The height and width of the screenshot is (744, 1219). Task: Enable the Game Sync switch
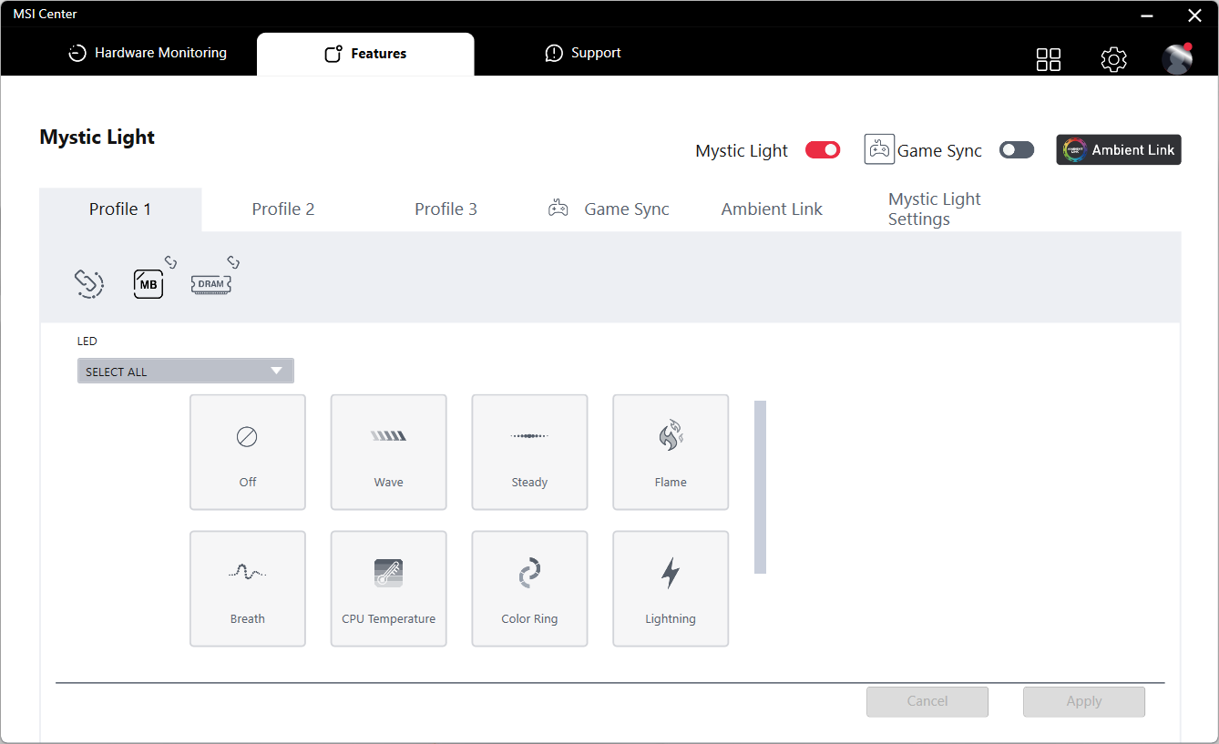1017,150
